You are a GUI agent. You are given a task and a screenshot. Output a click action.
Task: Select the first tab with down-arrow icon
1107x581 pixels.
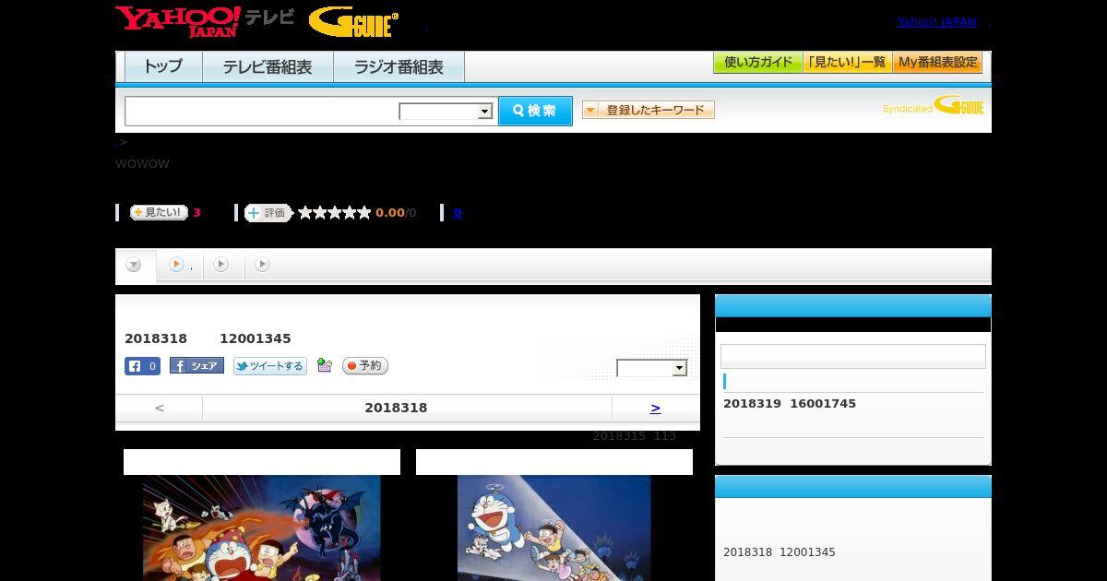135,265
